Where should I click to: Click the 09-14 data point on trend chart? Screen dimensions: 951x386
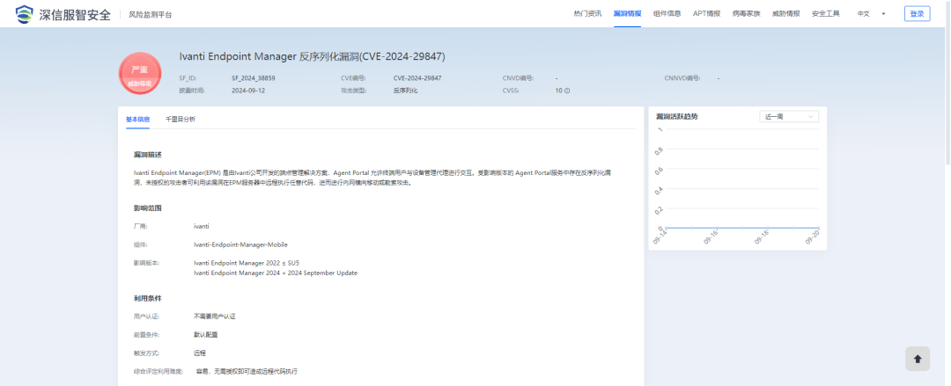click(x=666, y=228)
